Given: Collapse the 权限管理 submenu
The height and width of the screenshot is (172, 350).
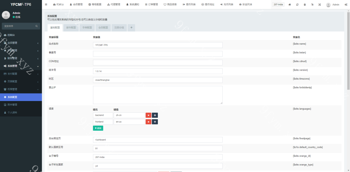Looking at the screenshot, I should (21, 89).
